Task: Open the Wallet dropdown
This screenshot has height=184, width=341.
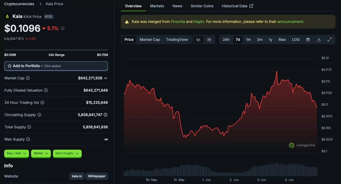Action: (41, 153)
